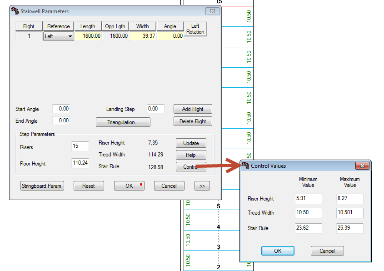Open Help for step parameters
This screenshot has width=384, height=271.
click(x=191, y=155)
